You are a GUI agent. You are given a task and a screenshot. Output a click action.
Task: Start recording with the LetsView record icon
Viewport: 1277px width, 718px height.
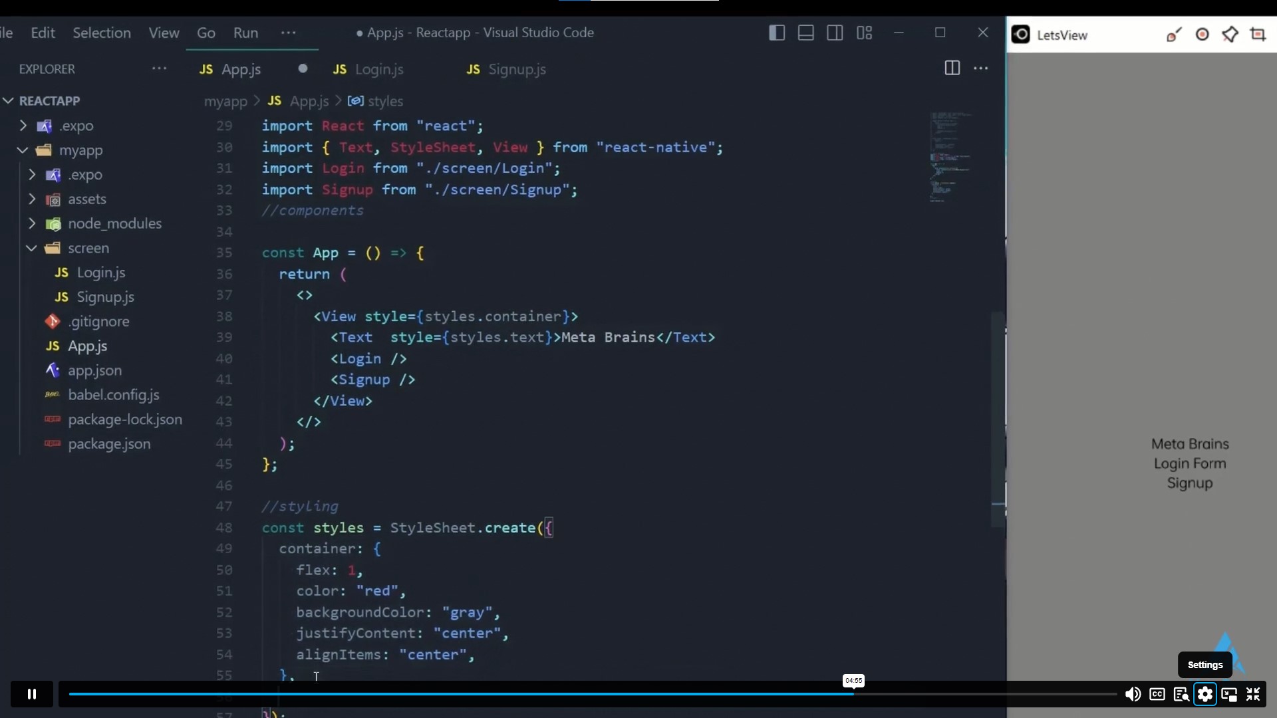(x=1203, y=35)
